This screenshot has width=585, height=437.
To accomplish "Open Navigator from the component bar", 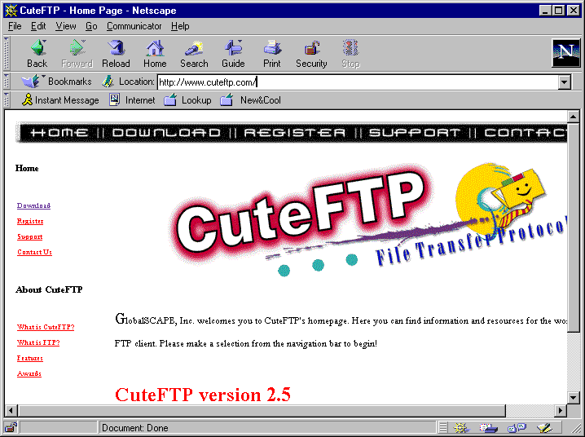I will [461, 428].
